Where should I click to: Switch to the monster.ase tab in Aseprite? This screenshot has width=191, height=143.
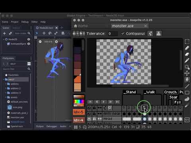pos(129,26)
